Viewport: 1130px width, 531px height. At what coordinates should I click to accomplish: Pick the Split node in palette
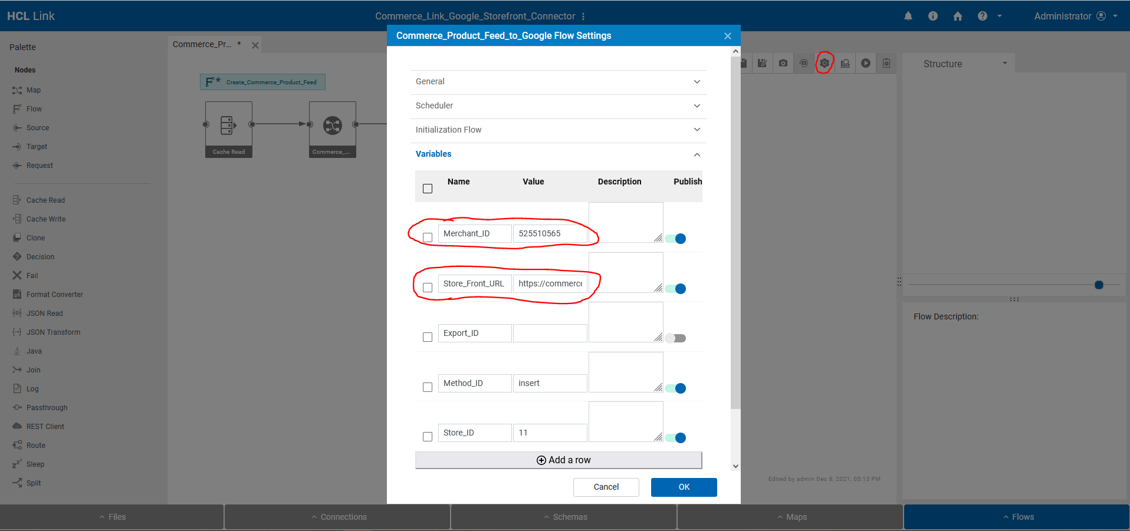27,483
